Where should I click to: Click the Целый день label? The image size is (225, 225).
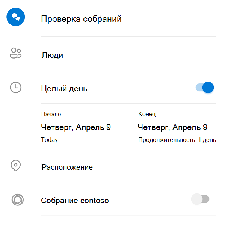tap(64, 89)
